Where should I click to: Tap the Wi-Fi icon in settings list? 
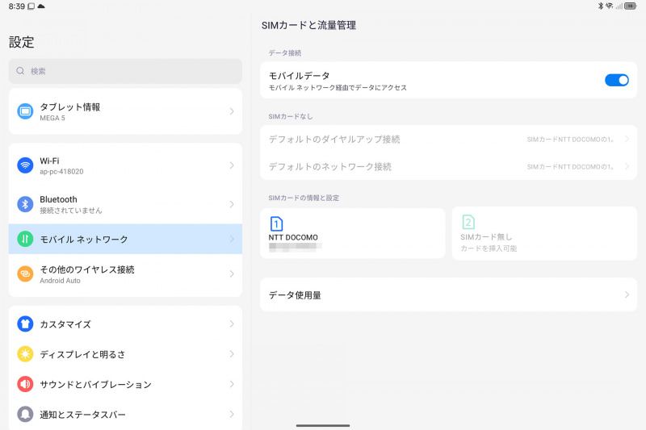25,165
